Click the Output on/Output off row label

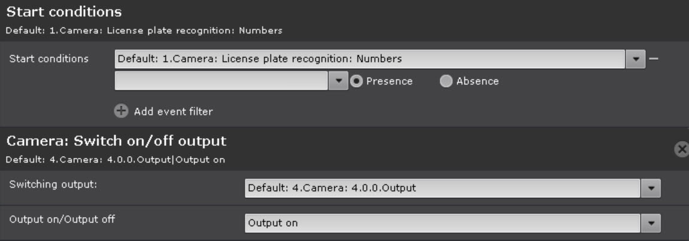pos(62,219)
